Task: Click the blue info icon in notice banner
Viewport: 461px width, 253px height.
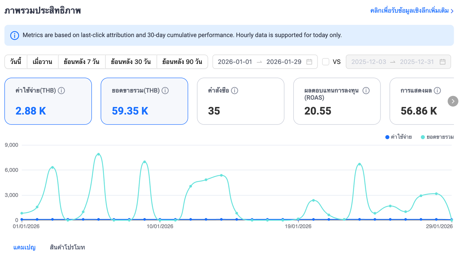Action: pyautogui.click(x=15, y=35)
